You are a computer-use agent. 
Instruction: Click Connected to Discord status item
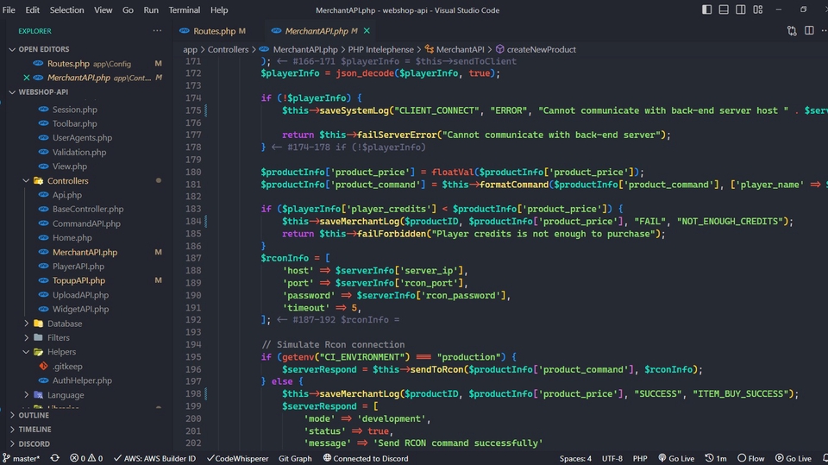[366, 459]
